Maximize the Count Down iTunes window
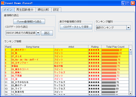The height and width of the screenshot is (97, 136). [128, 3]
